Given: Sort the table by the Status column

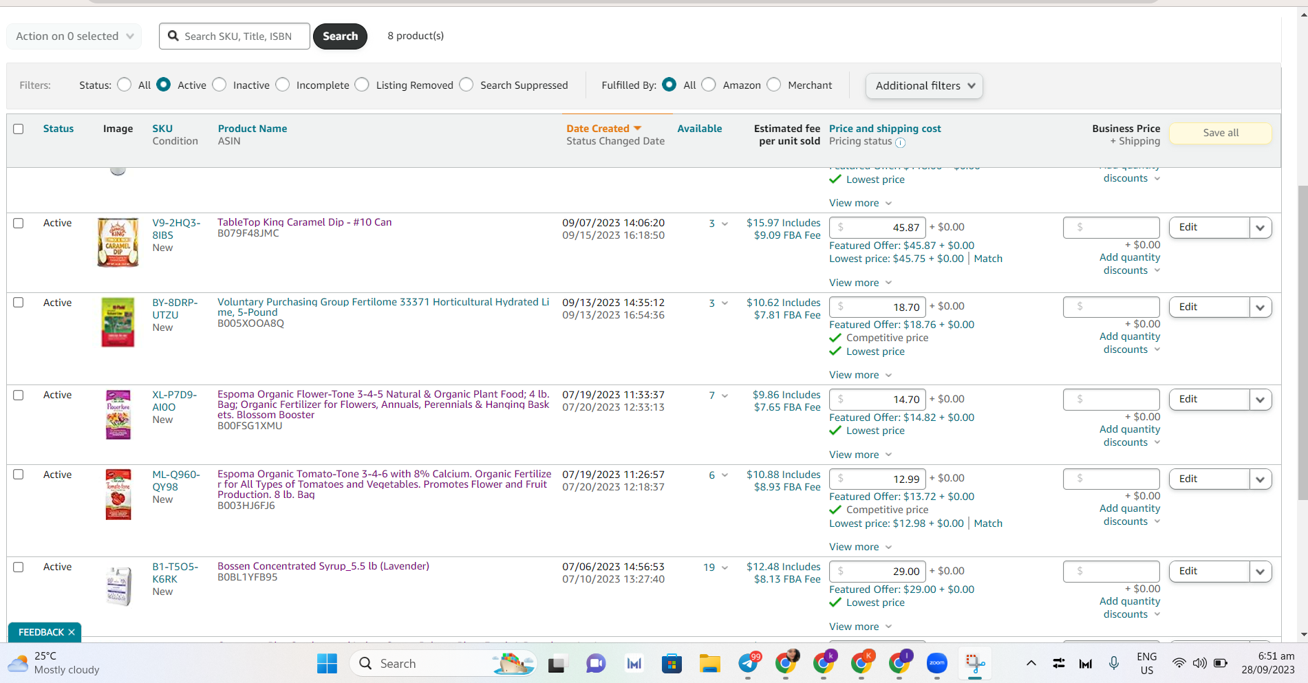Looking at the screenshot, I should (x=58, y=129).
